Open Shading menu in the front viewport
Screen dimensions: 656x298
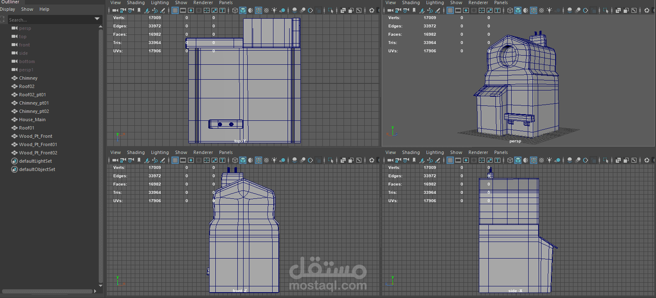tap(136, 153)
